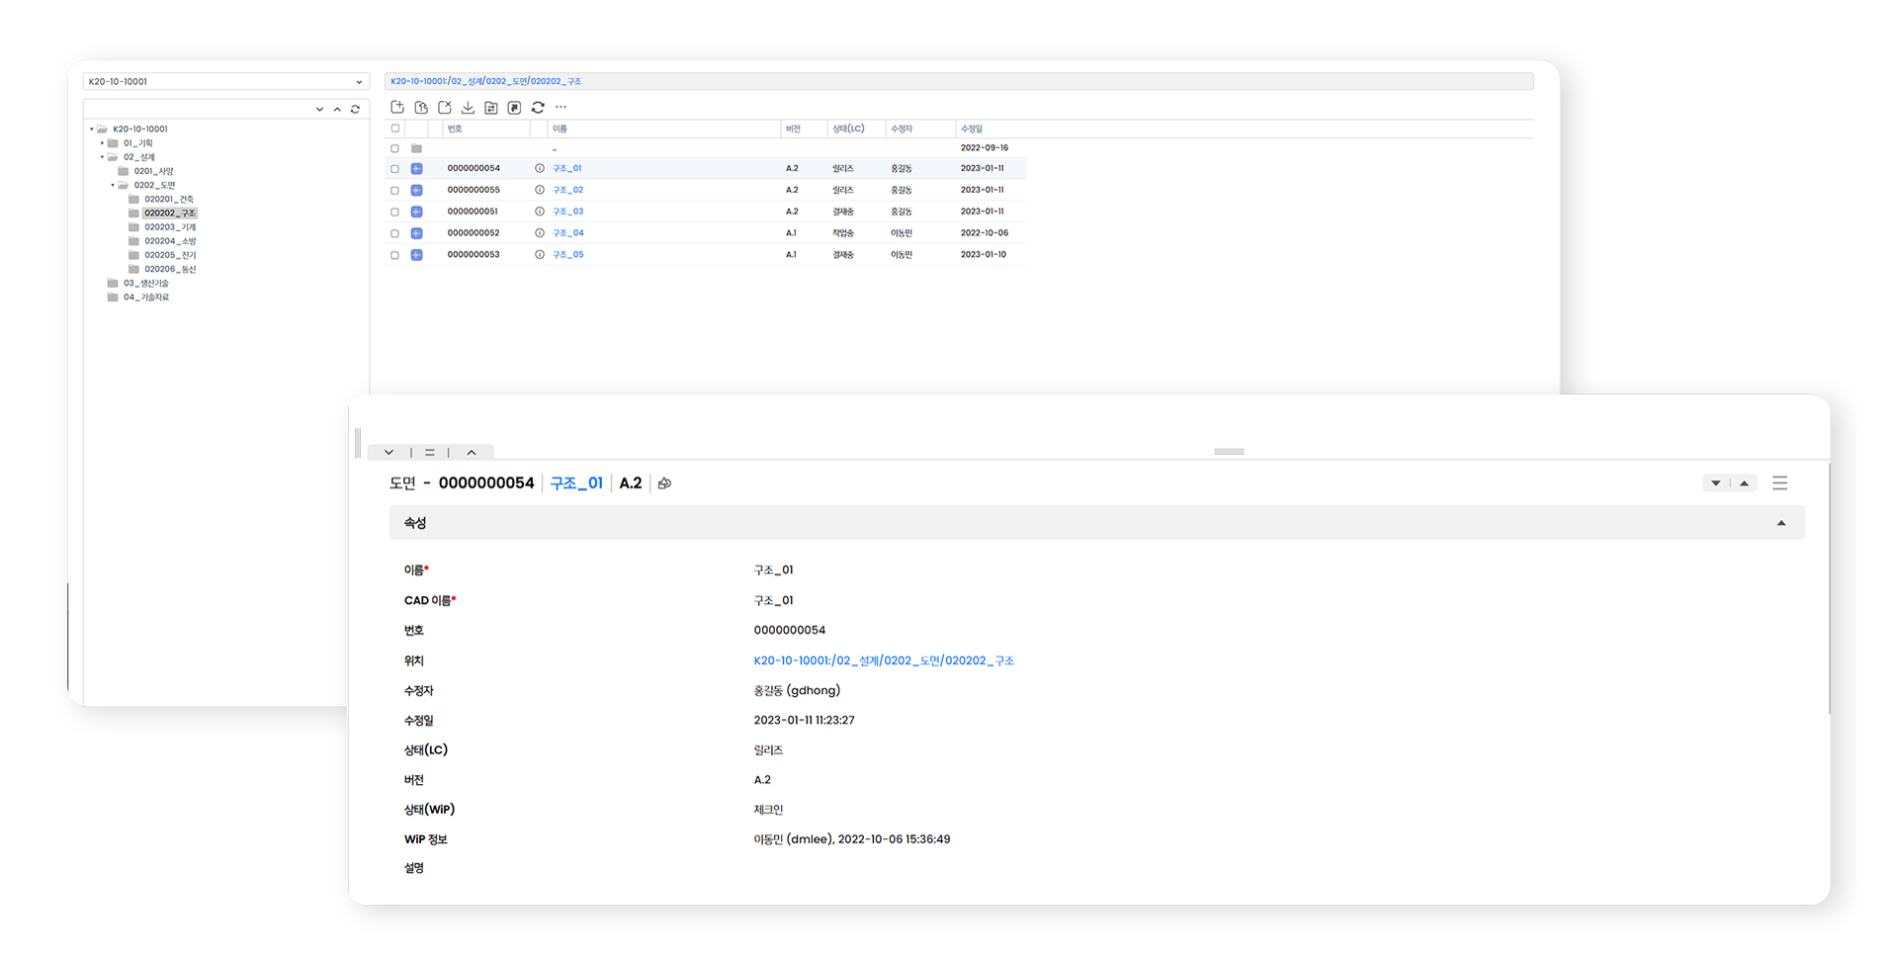Click the download arrow icon in the toolbar
1898x959 pixels.
pyautogui.click(x=468, y=107)
